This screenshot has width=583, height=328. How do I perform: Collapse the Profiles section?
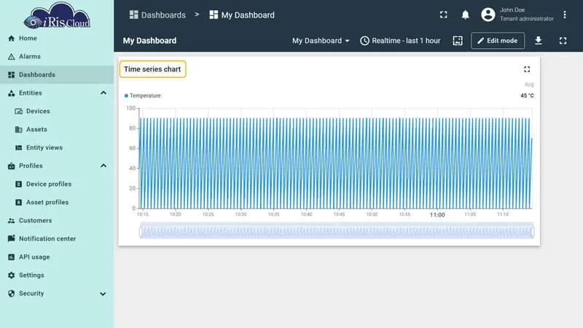103,165
